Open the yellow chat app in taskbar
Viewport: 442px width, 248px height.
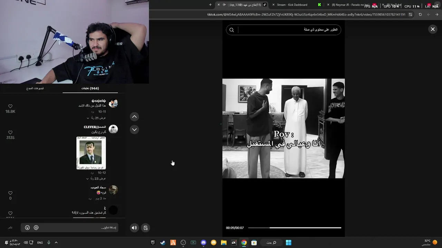tap(213, 242)
